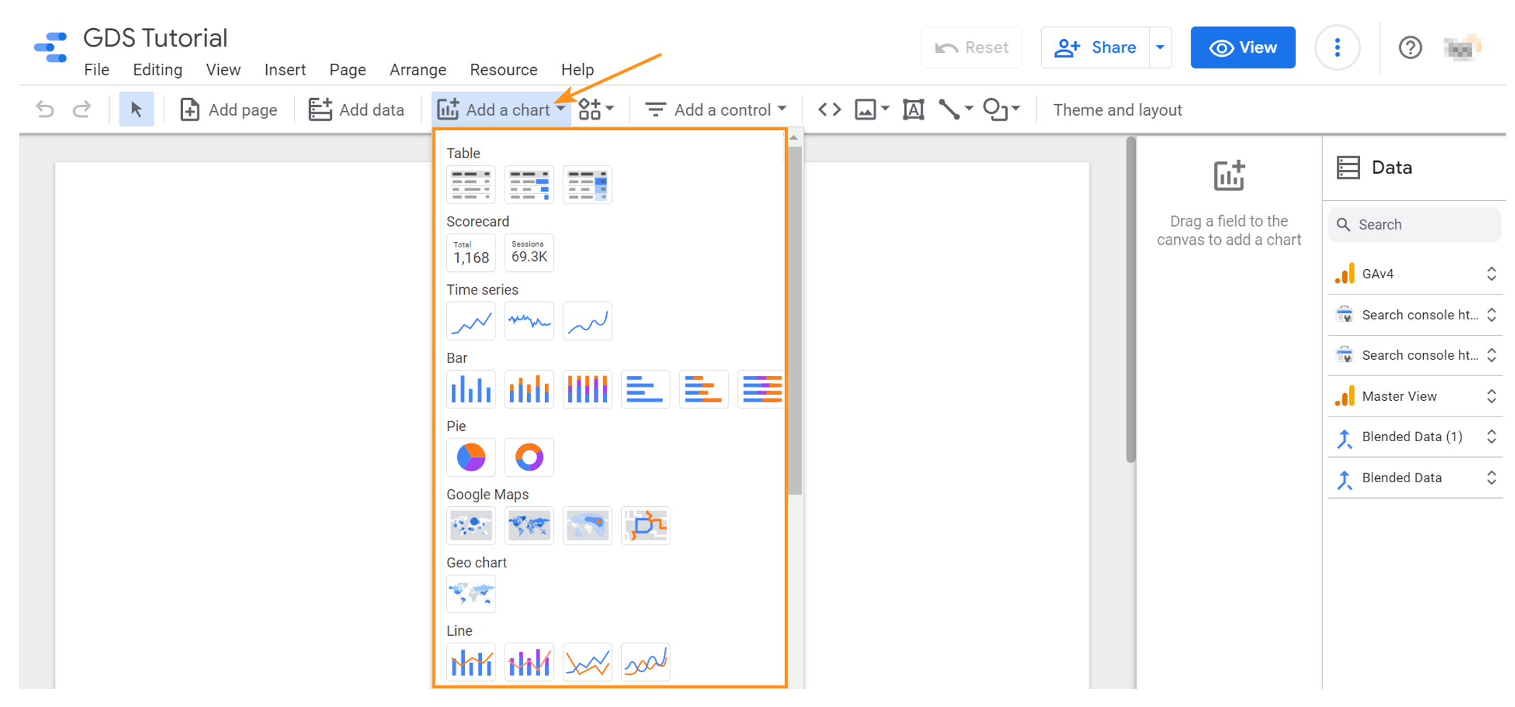The image size is (1515, 707).
Task: Open the Add a control dropdown
Action: point(716,110)
